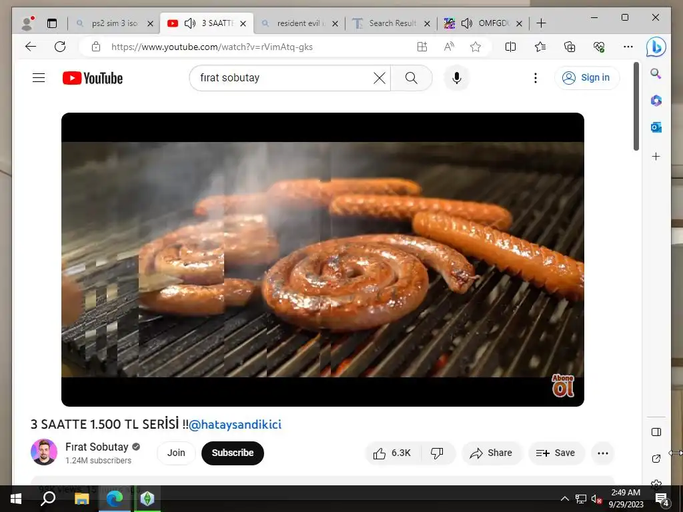Enter split screen view
The image size is (683, 512).
(x=510, y=47)
